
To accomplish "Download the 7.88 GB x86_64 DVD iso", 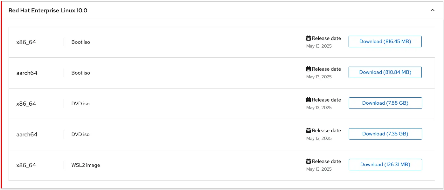I will [x=385, y=103].
